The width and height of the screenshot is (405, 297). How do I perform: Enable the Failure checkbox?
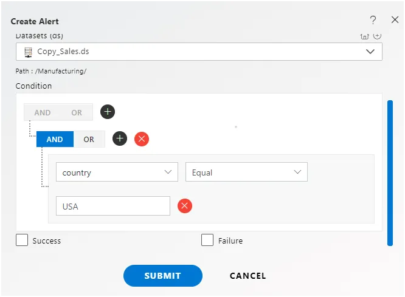(x=207, y=240)
